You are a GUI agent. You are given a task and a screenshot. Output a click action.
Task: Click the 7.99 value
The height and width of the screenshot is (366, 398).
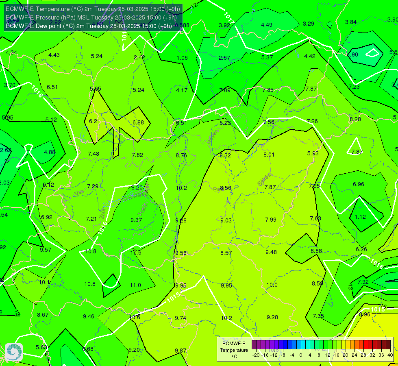click(x=271, y=220)
